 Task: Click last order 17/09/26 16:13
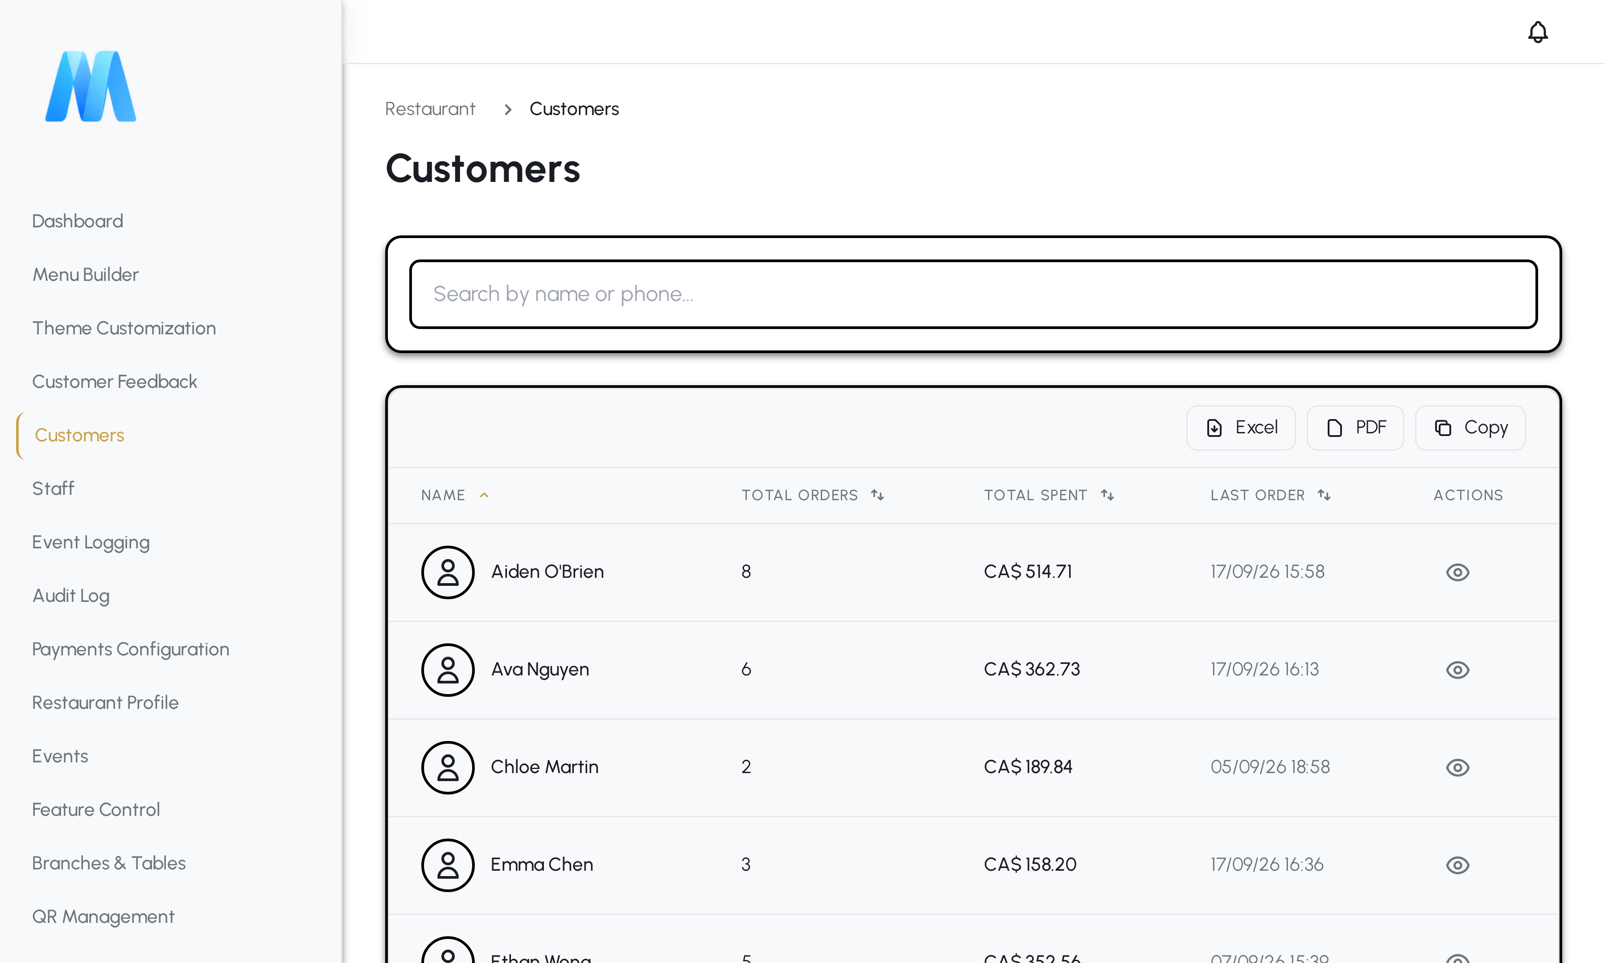click(x=1264, y=669)
